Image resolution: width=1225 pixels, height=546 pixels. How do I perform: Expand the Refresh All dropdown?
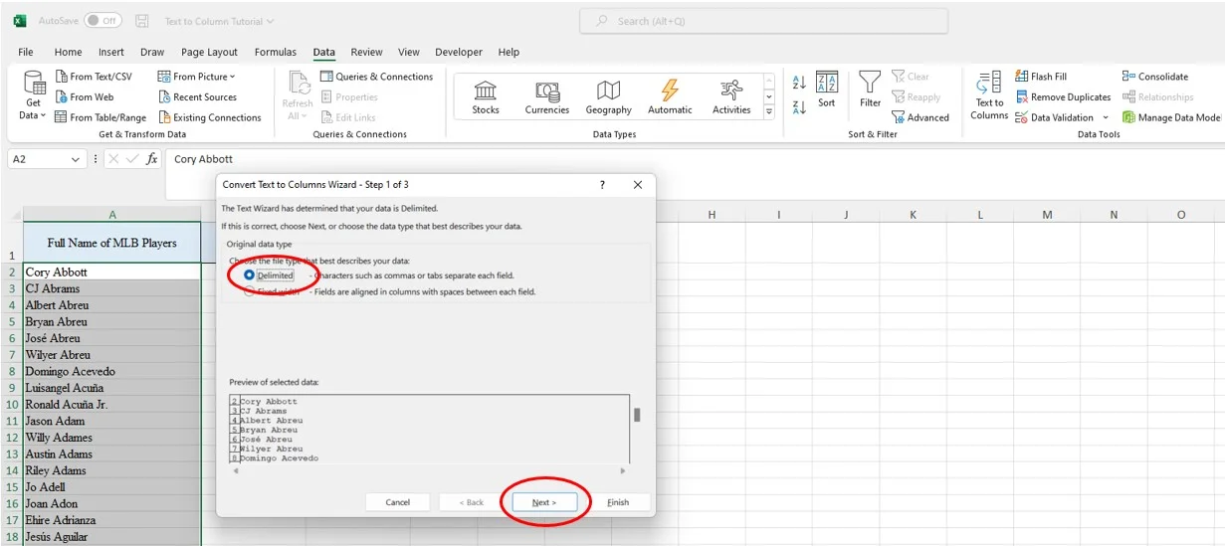coord(304,116)
